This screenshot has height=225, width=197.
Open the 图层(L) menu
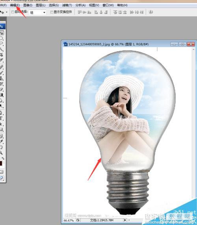[41, 5]
